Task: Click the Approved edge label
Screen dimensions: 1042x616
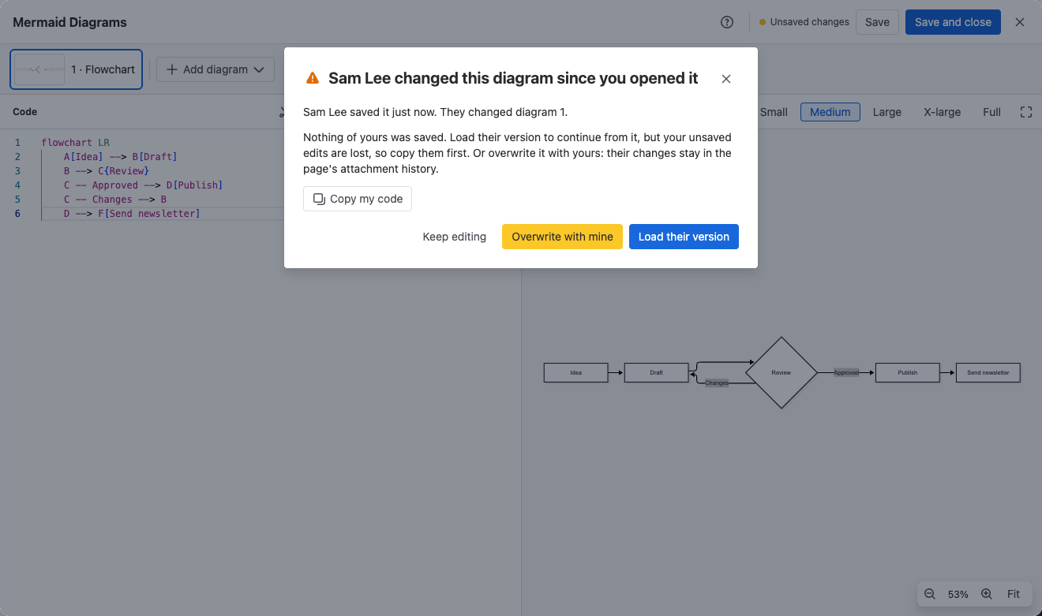Action: (846, 372)
